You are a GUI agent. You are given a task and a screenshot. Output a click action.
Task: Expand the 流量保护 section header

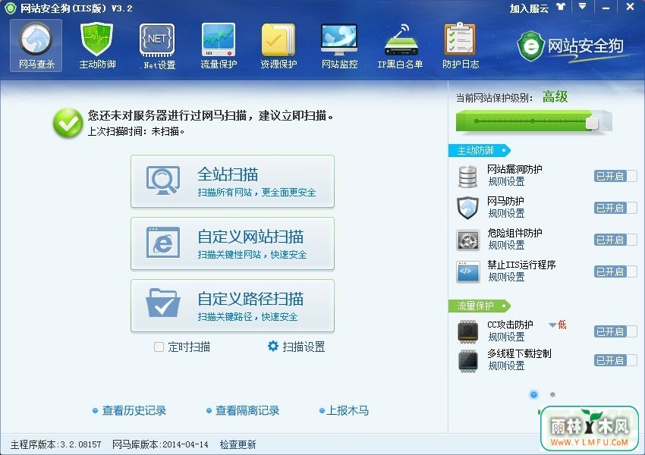480,306
